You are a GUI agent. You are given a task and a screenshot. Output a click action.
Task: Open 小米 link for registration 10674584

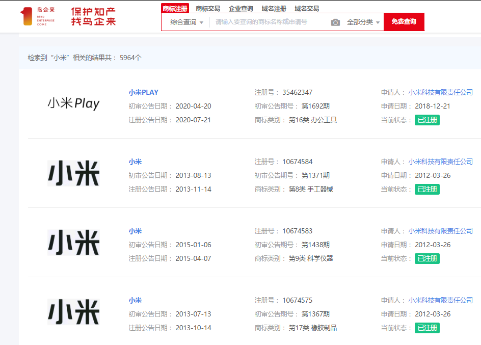click(136, 162)
